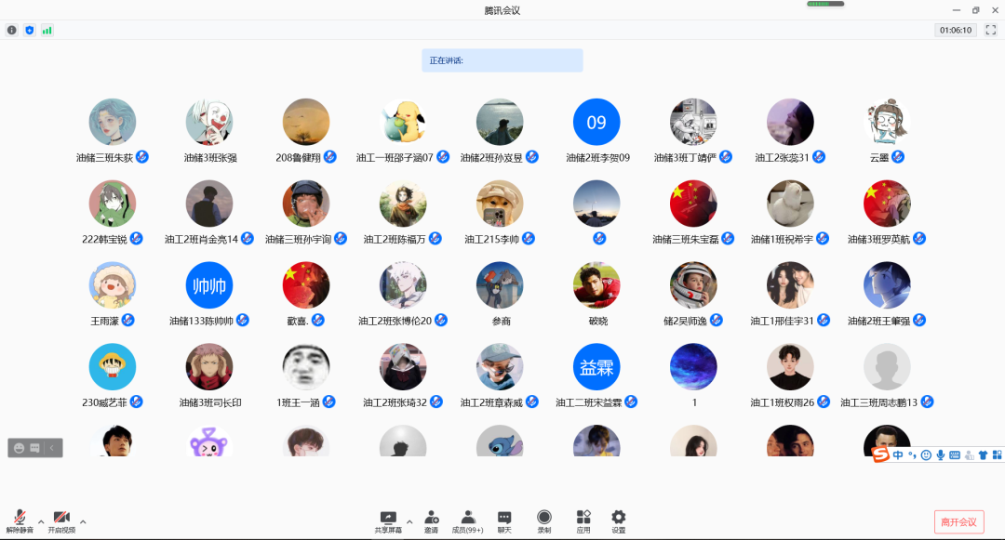
Task: Click the blue security shield icon
Action: [29, 30]
